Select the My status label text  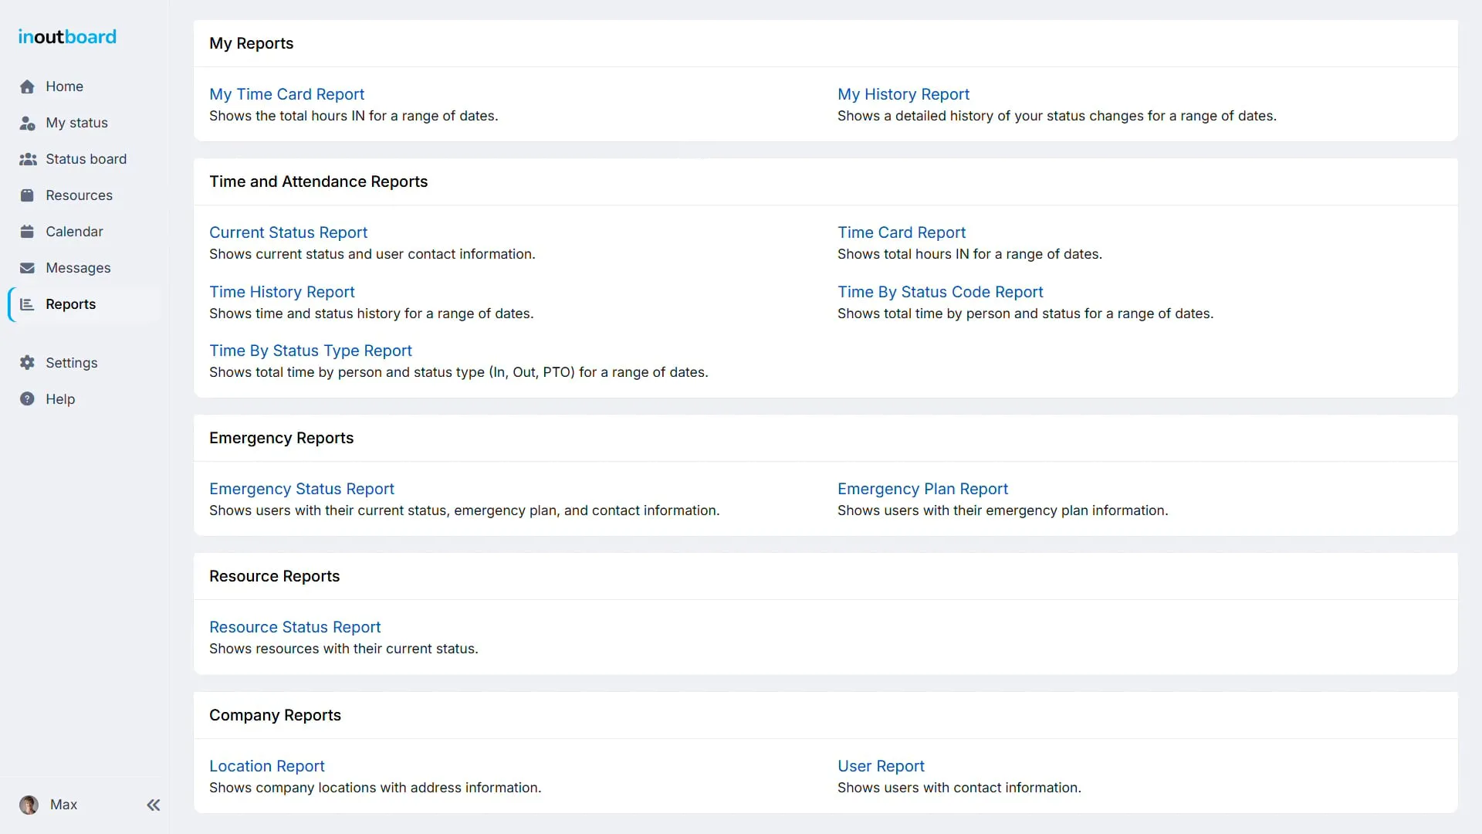76,123
